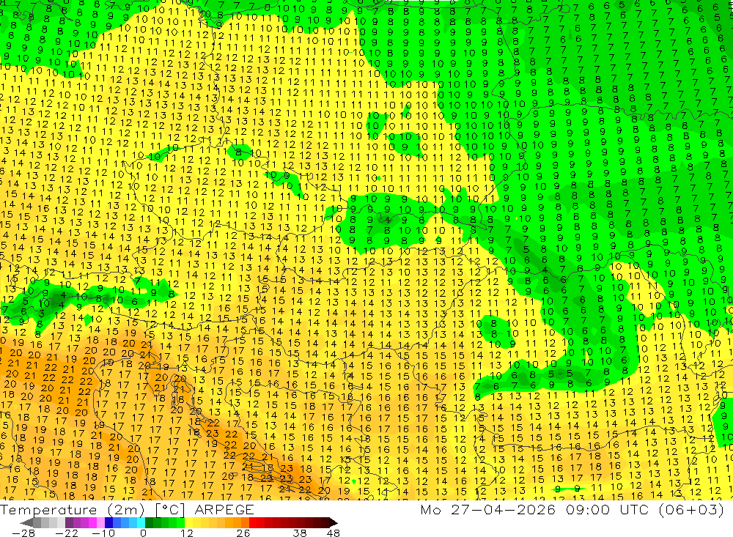The height and width of the screenshot is (537, 733).
Task: Click the ARPEGE model name label
Action: point(224,509)
